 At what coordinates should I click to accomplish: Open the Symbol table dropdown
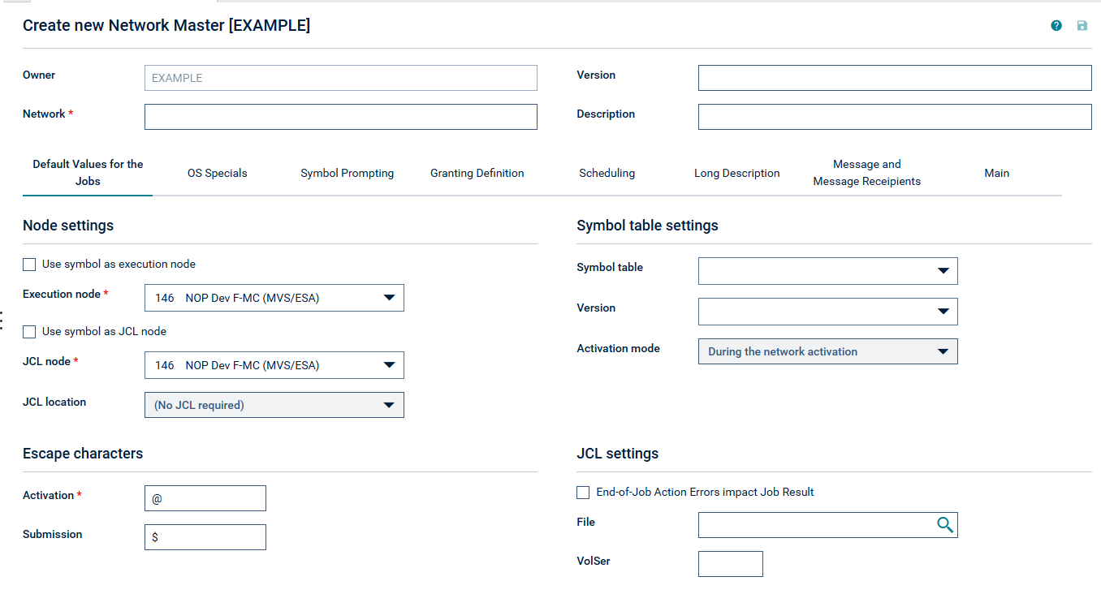[828, 271]
